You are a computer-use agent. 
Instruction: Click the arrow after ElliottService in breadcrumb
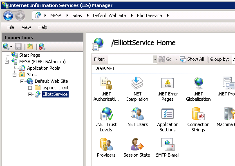tap(168, 15)
